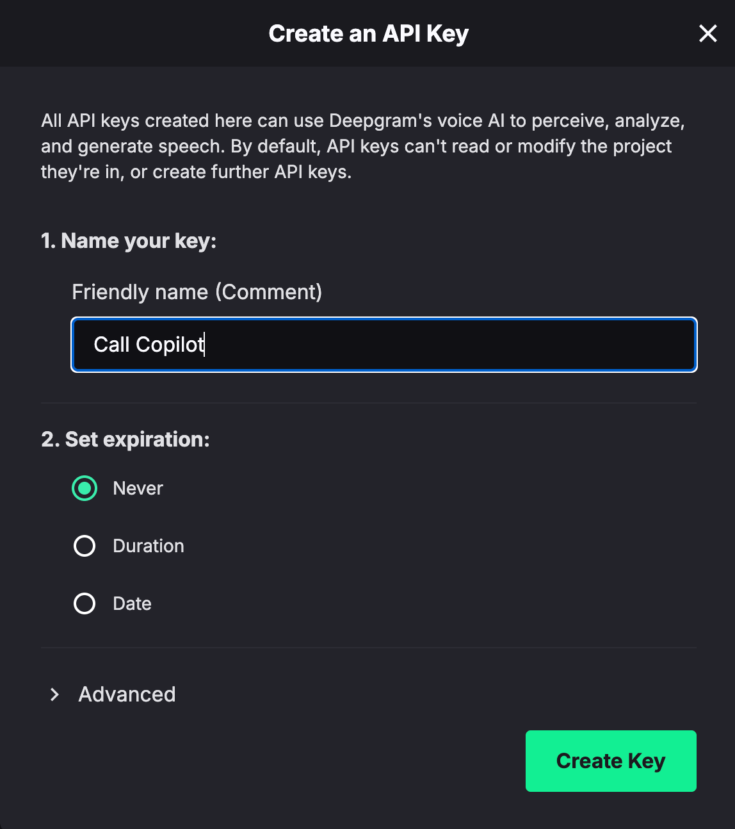
Task: Click the Friendly name (Comment) label
Action: (x=197, y=292)
